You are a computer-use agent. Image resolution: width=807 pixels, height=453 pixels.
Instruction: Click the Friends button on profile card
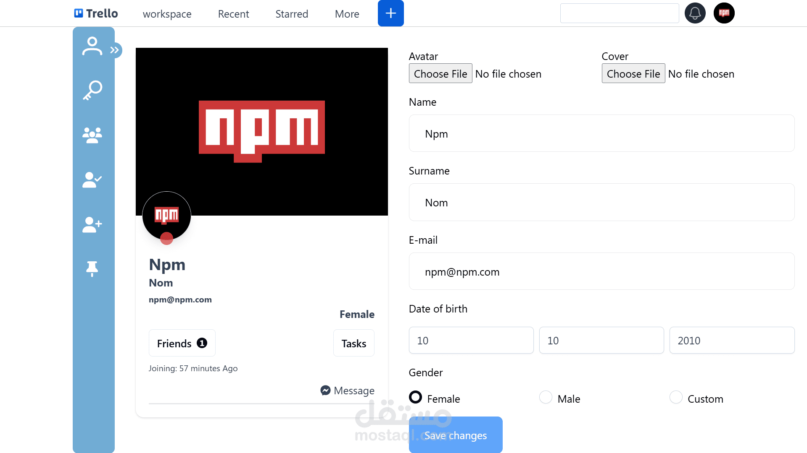pos(182,343)
